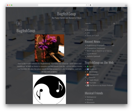Visit Blisswave musical friend link
This screenshot has width=133, height=112.
coord(90,102)
